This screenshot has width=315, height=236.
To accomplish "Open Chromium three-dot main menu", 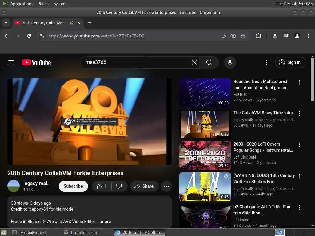I will 308,36.
